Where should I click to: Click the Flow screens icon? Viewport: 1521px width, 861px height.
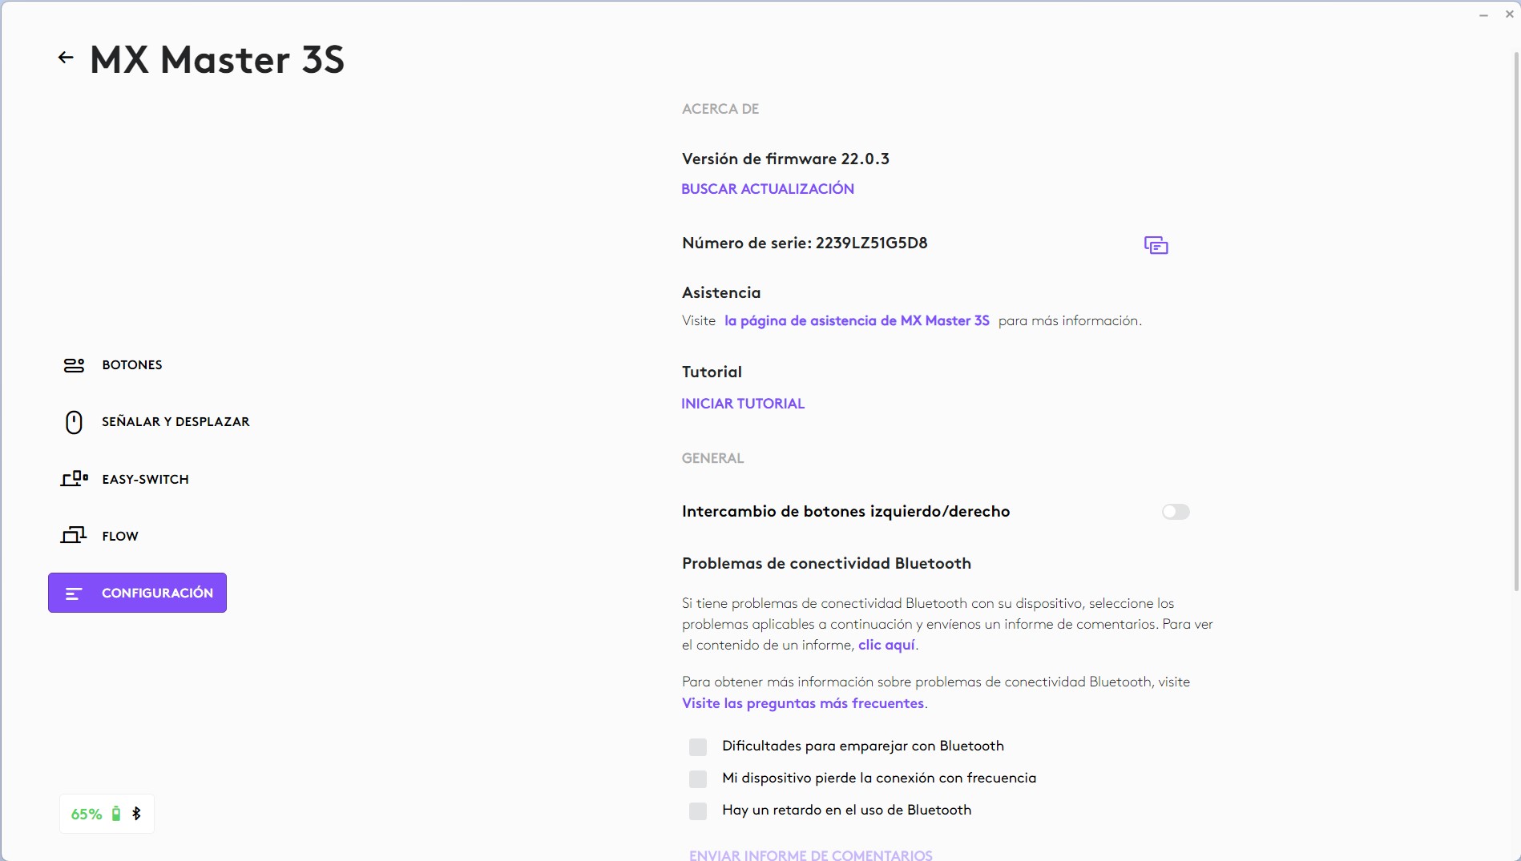click(x=74, y=536)
